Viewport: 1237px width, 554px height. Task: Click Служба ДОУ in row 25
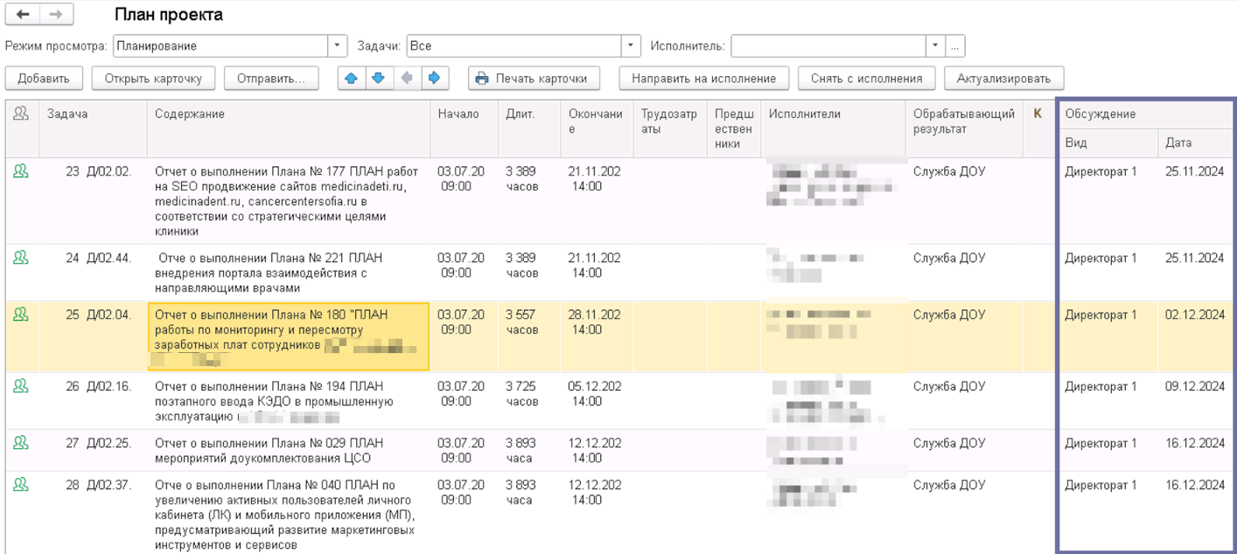(x=949, y=315)
